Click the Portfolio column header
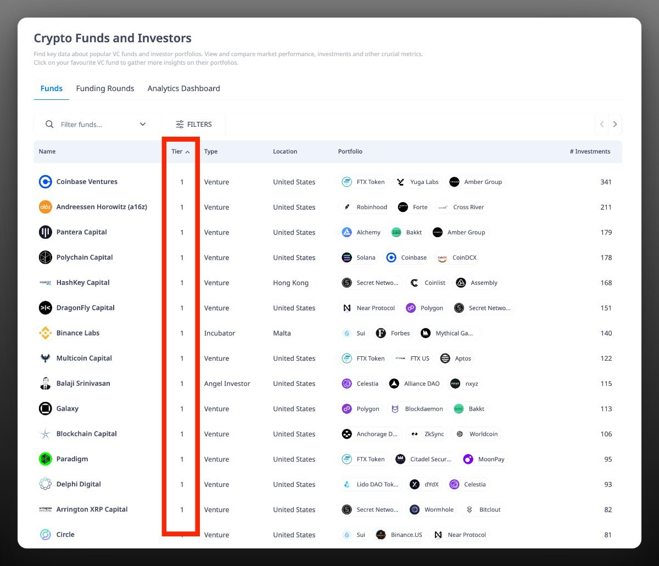 [x=350, y=152]
